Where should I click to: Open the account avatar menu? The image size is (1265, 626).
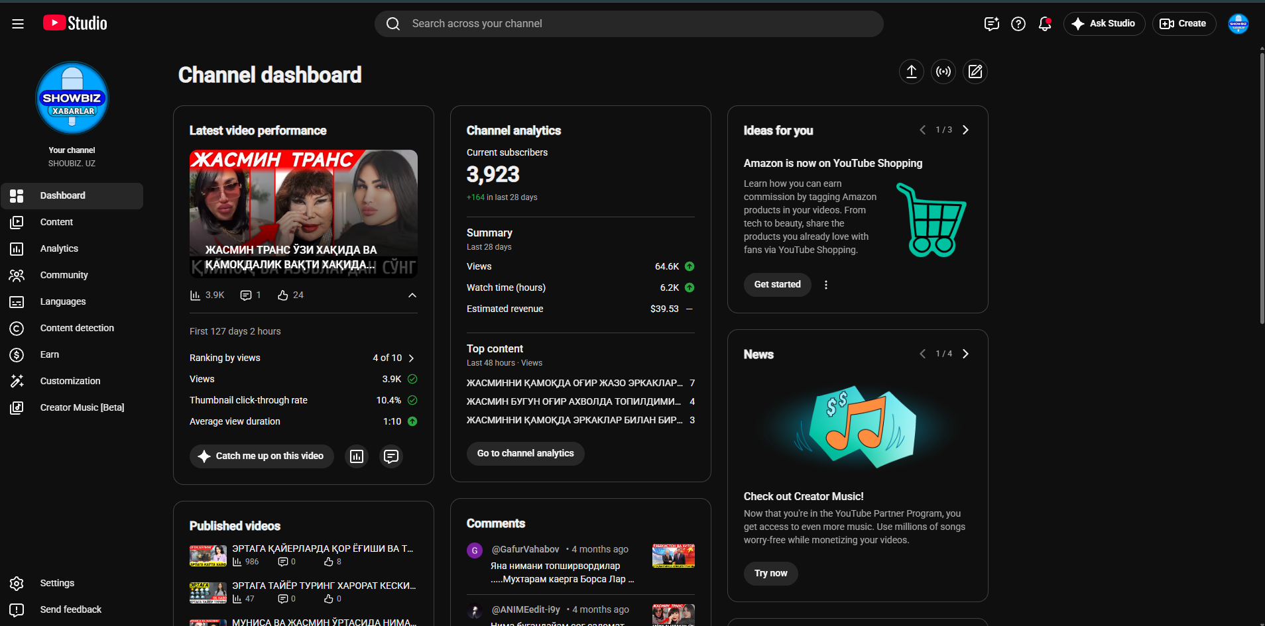[1238, 24]
